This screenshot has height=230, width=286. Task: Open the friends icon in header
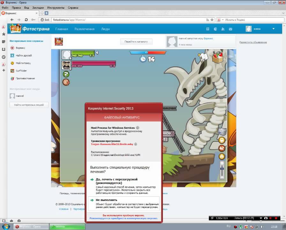(223, 29)
